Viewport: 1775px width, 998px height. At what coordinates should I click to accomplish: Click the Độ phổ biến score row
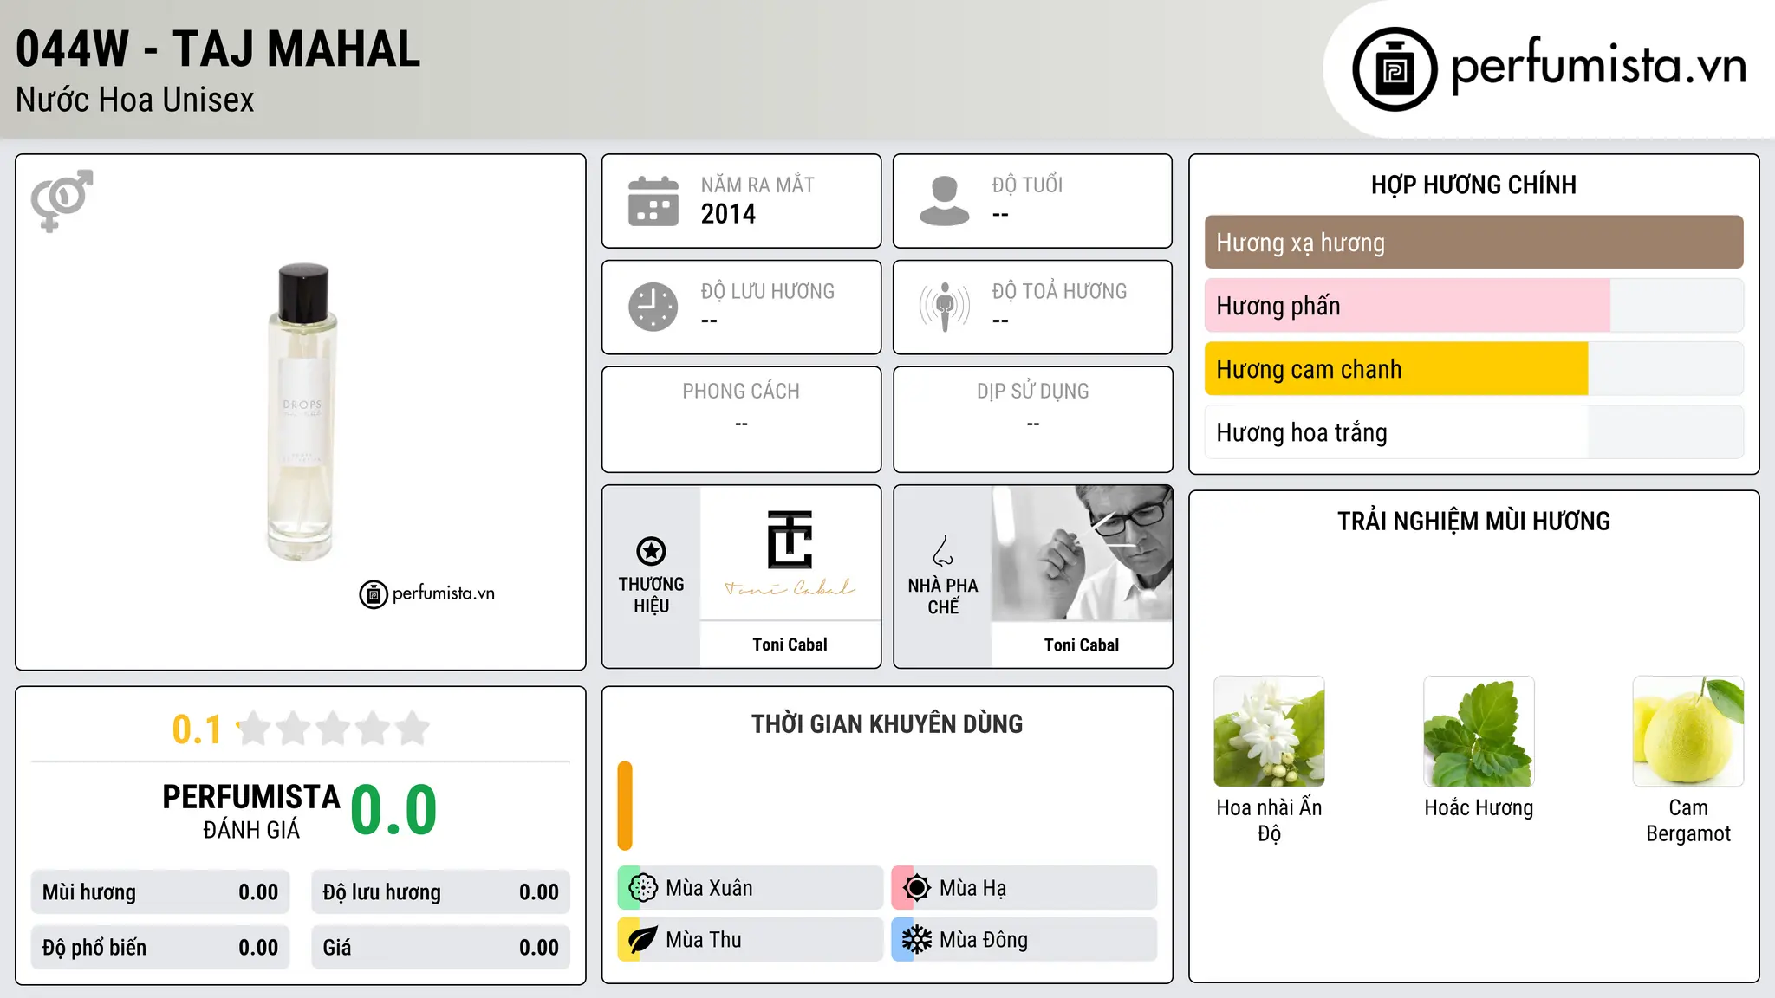pos(160,948)
